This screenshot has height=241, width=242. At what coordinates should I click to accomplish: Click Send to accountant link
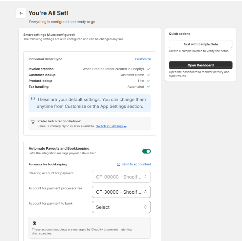[136, 164]
